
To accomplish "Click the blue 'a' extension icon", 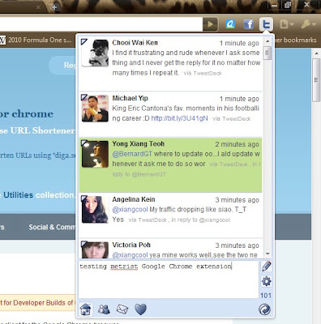I will click(230, 24).
